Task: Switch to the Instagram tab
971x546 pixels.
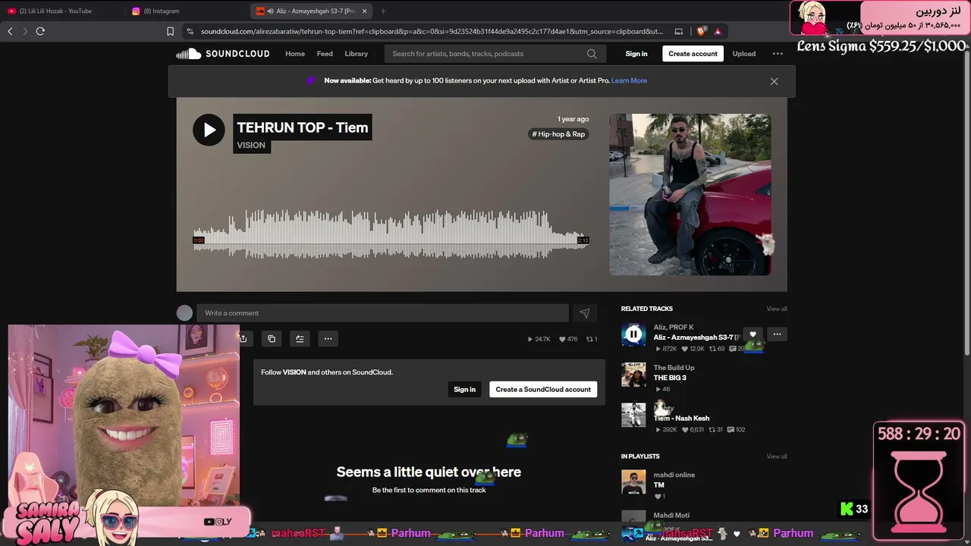Action: click(187, 11)
